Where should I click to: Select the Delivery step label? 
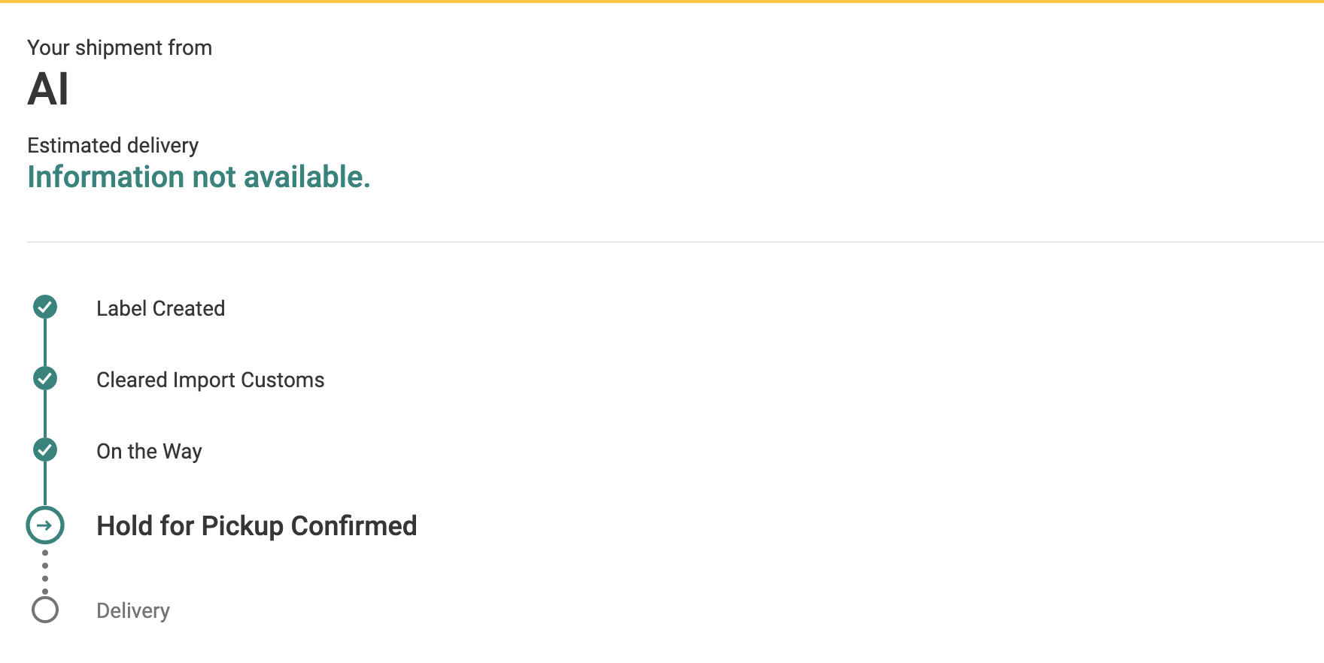pyautogui.click(x=133, y=610)
